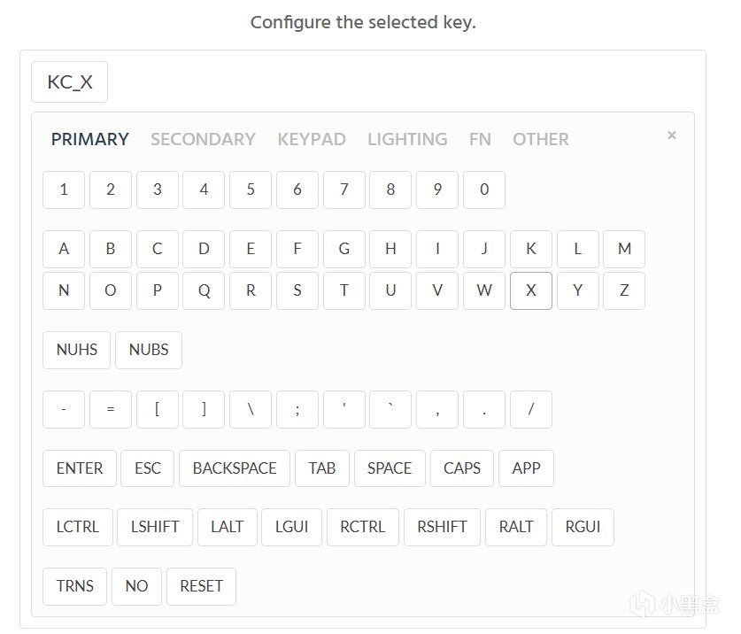
Task: Pick the letter Q key
Action: (204, 290)
